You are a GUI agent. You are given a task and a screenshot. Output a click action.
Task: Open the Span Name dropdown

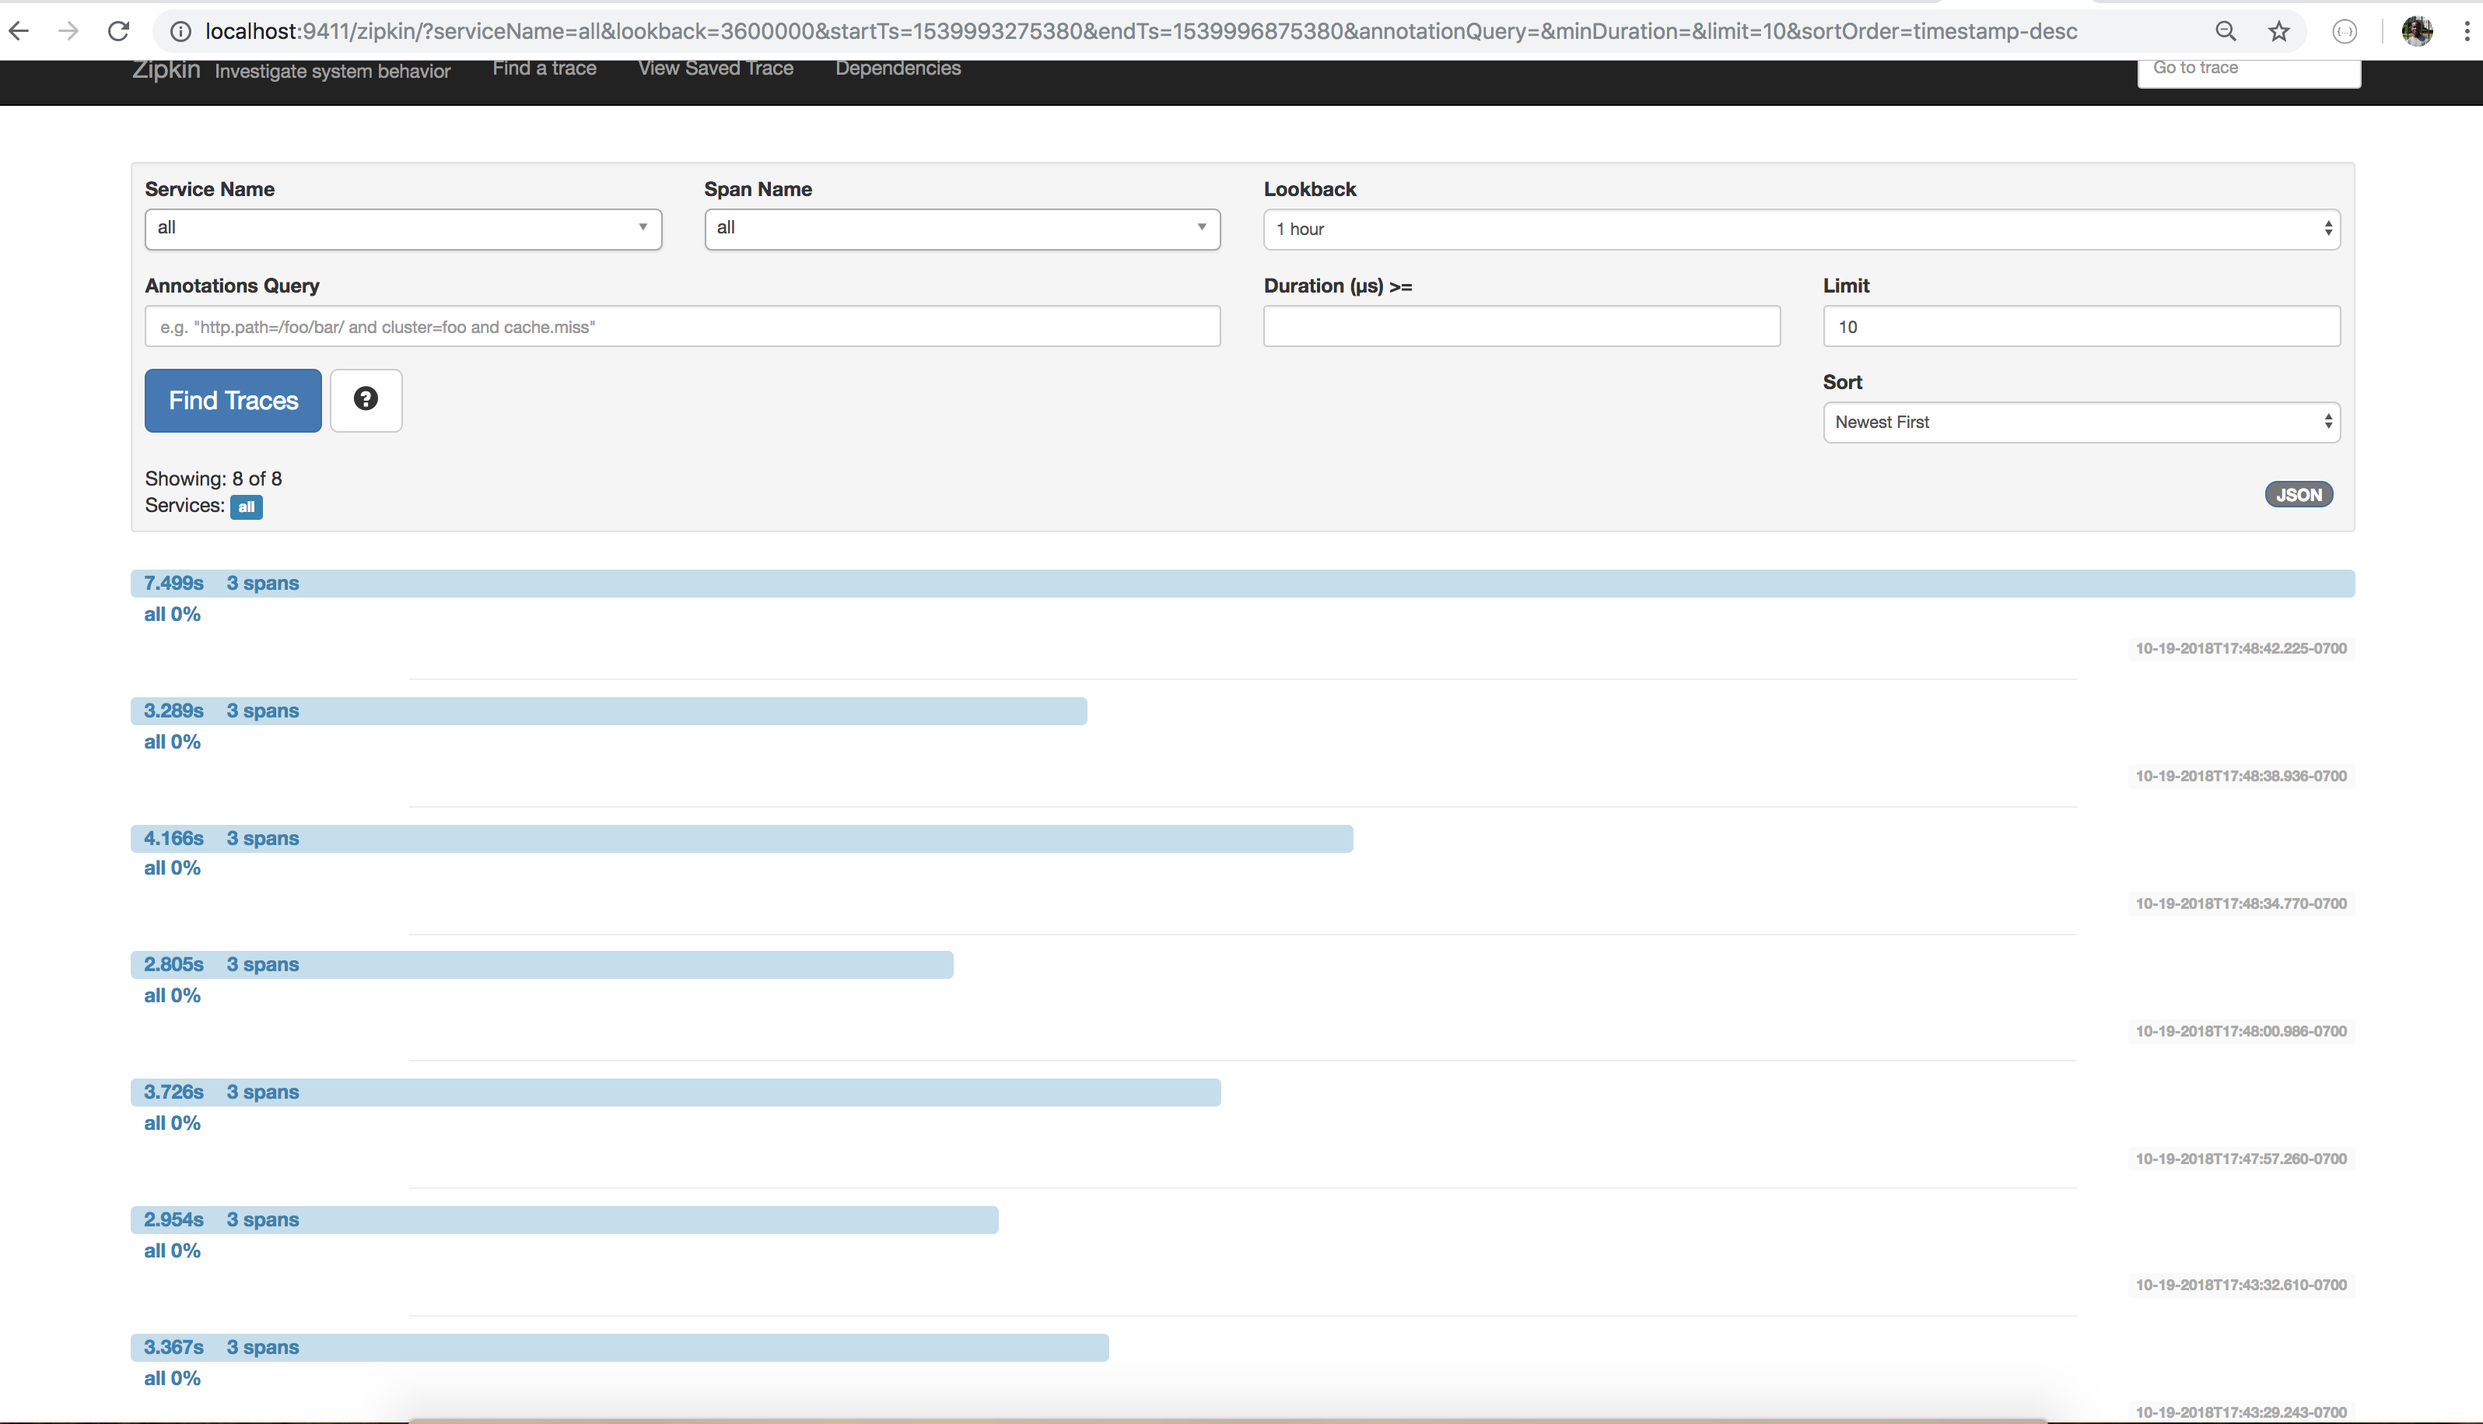pyautogui.click(x=962, y=228)
